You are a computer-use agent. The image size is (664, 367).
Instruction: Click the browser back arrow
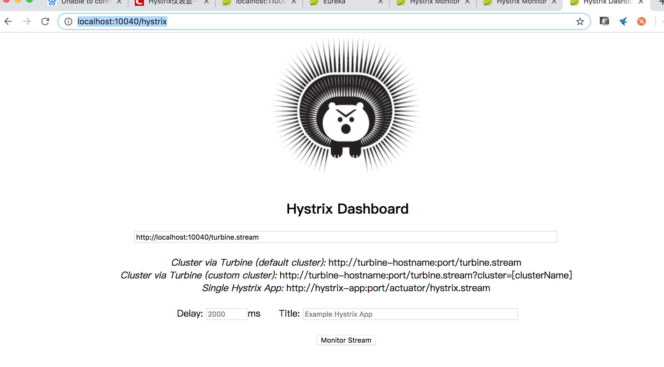tap(8, 21)
